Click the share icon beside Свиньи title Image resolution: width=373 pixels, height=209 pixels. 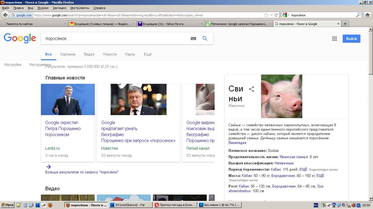click(251, 89)
